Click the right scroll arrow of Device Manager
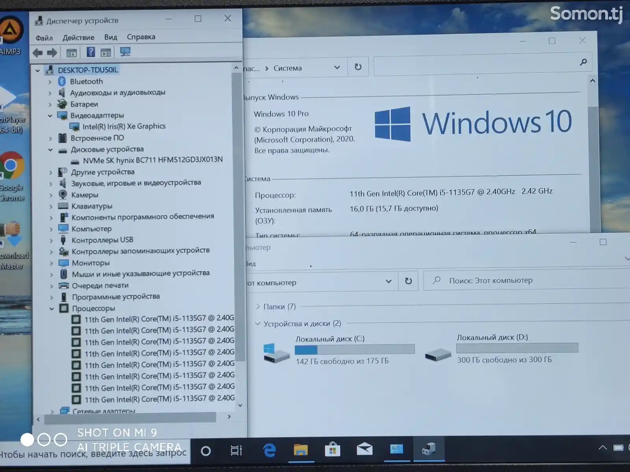Image resolution: width=630 pixels, height=472 pixels. point(229,417)
